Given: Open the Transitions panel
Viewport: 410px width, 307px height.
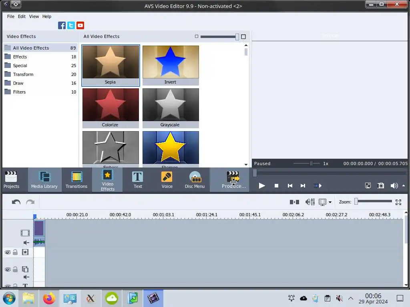Looking at the screenshot, I should (x=76, y=180).
